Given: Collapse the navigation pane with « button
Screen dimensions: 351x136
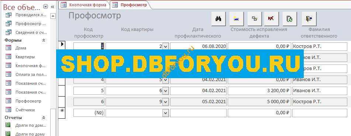Looking at the screenshot, I should pyautogui.click(x=53, y=7).
